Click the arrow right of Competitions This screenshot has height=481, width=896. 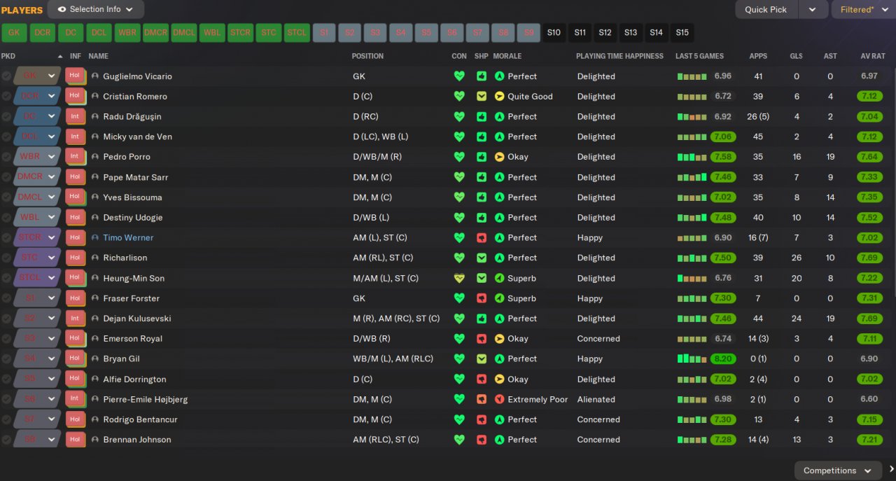click(891, 470)
